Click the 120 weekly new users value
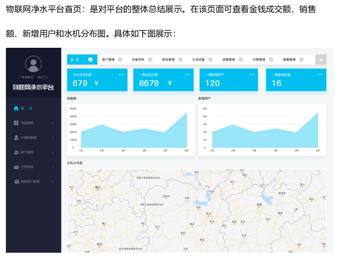 tap(213, 83)
